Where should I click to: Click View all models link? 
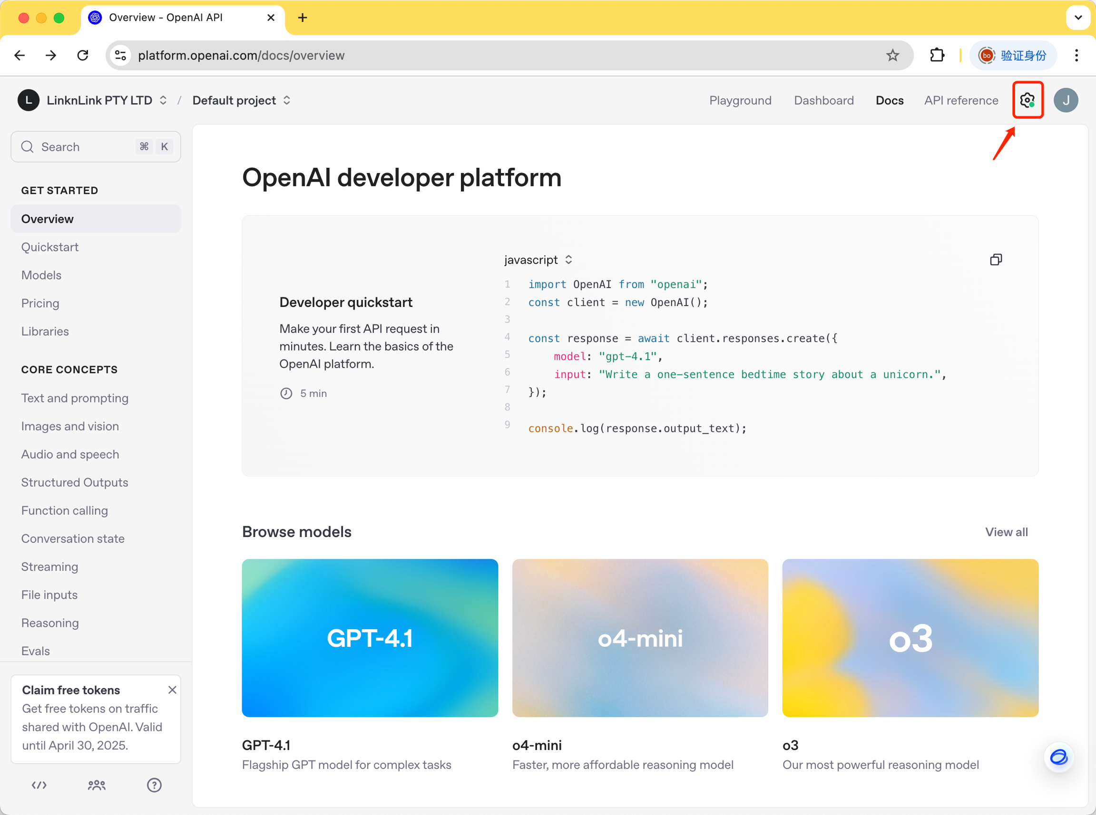[x=1006, y=532]
